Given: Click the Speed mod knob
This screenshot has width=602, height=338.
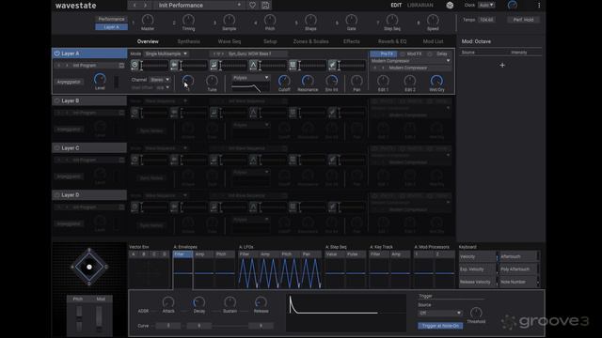Looking at the screenshot, I should point(433,20).
